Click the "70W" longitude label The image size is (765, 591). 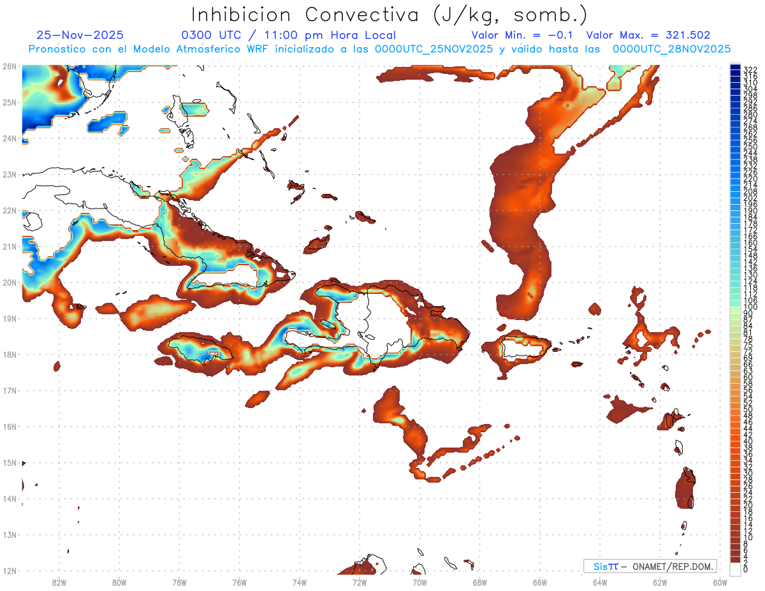point(419,581)
